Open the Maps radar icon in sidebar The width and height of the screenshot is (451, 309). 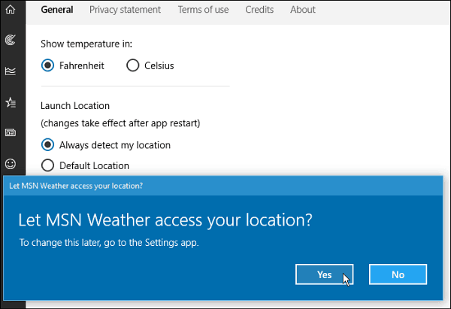[x=11, y=40]
